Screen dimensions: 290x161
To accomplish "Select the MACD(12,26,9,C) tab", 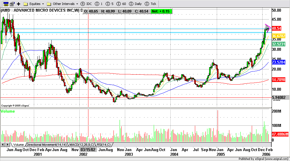I will click(82, 145).
